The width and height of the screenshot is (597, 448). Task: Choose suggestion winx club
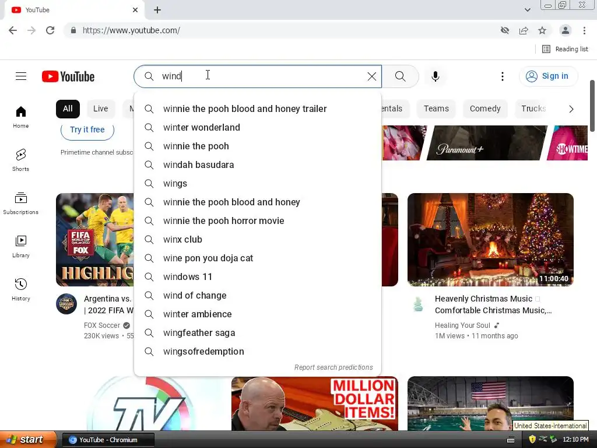(258, 240)
